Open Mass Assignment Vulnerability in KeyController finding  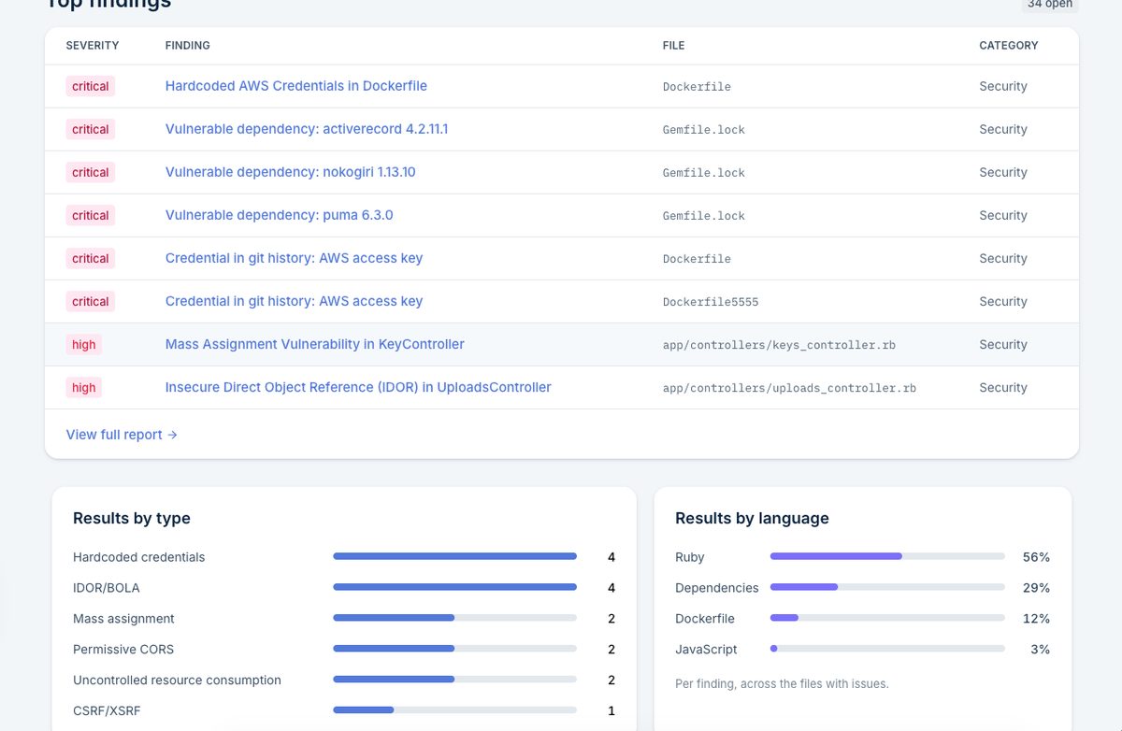(314, 344)
